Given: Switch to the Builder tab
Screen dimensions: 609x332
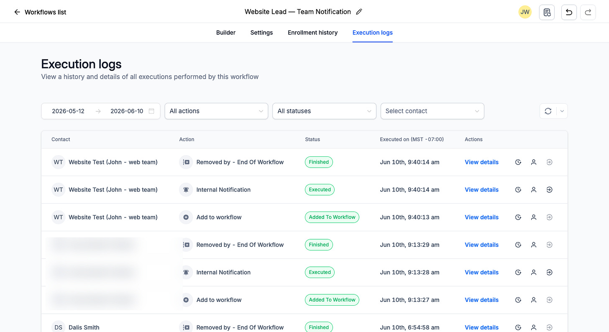Looking at the screenshot, I should click(226, 33).
